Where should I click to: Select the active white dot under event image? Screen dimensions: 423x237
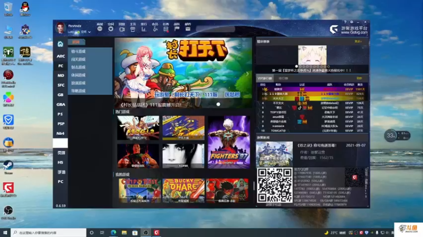pyautogui.click(x=297, y=66)
